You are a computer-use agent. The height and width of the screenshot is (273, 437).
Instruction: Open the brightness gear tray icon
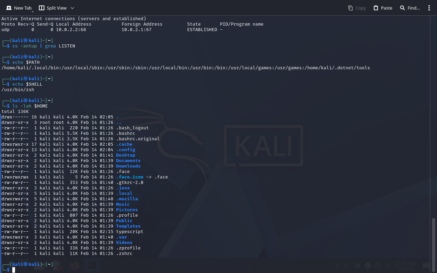point(357,265)
